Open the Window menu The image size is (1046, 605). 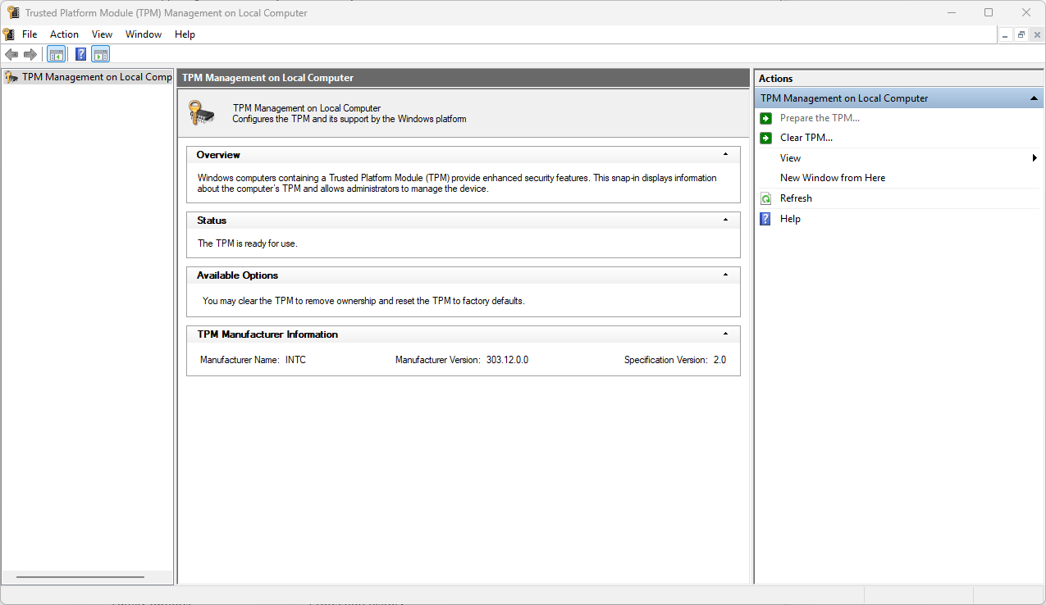coord(144,34)
